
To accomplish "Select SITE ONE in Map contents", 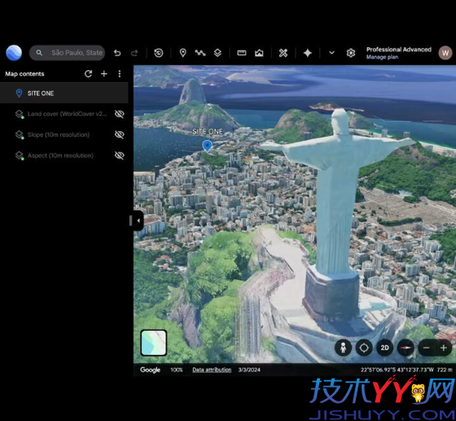I will point(64,93).
